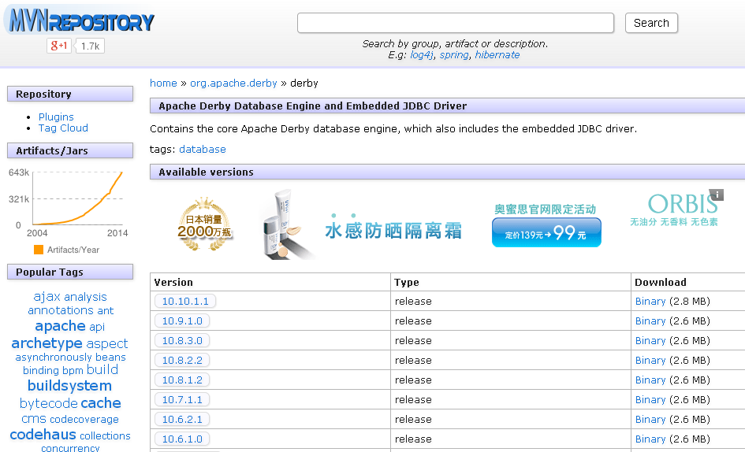Click the binding tag

pos(41,370)
